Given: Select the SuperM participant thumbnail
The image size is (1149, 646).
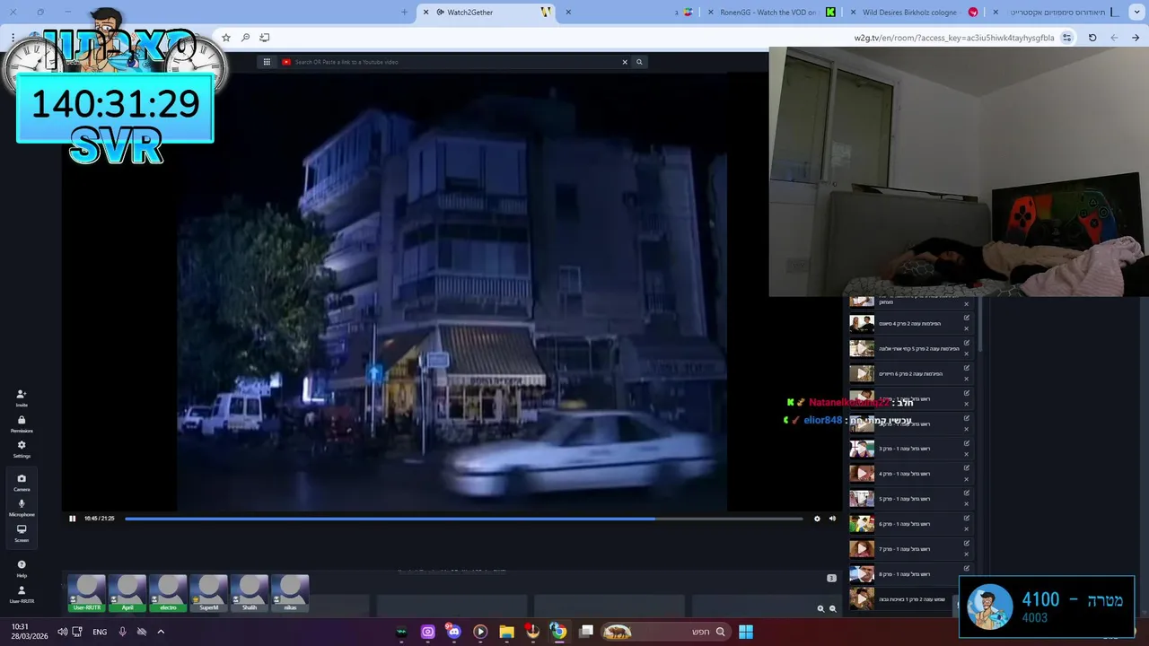Looking at the screenshot, I should pos(208,594).
